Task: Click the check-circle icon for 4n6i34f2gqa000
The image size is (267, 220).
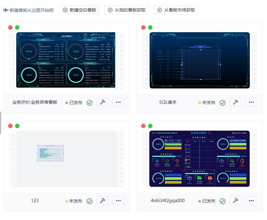Action: coord(223,201)
